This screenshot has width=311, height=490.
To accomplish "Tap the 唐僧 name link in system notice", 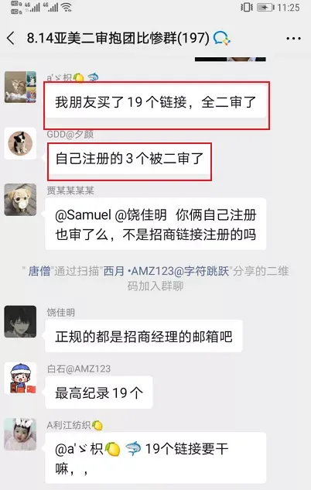I will (39, 271).
